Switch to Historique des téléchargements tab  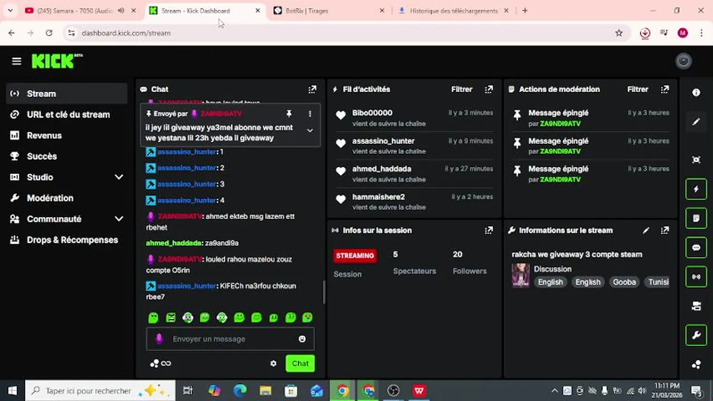pyautogui.click(x=454, y=11)
